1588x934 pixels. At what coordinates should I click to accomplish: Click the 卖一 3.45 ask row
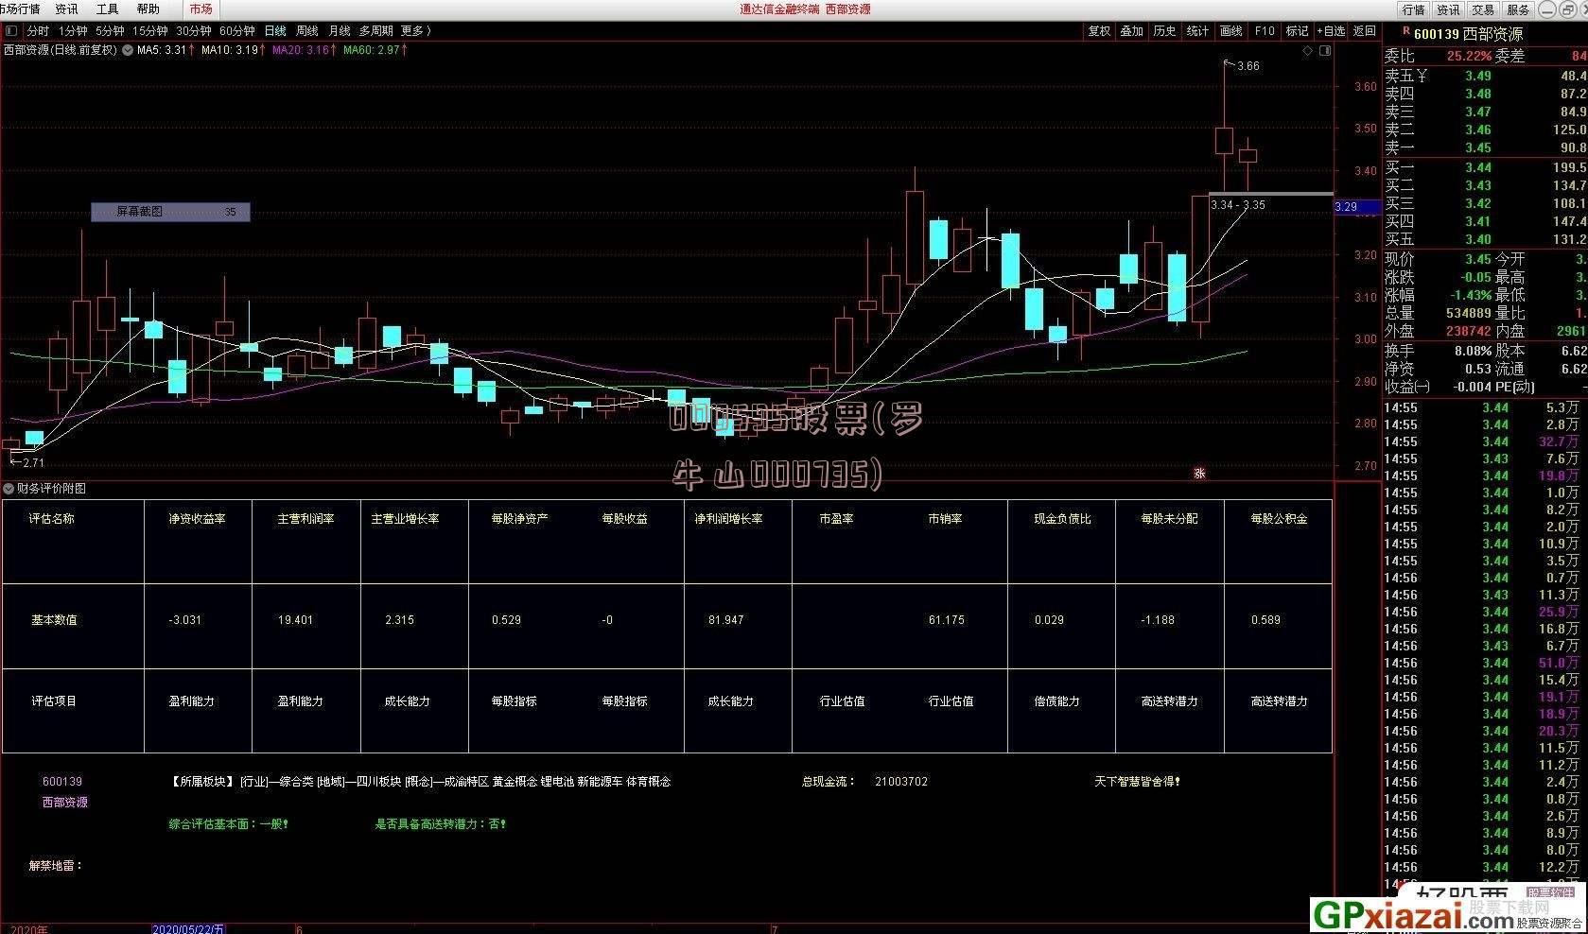(x=1485, y=147)
